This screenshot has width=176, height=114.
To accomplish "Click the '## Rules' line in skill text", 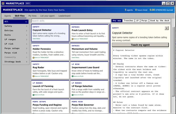I will (x=117, y=102).
